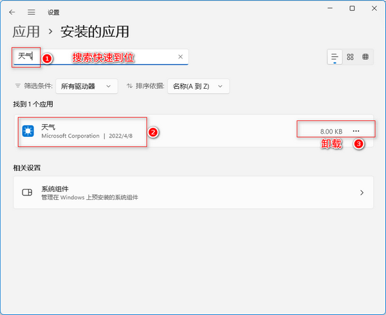Switch to list view layout
The width and height of the screenshot is (386, 315).
335,57
